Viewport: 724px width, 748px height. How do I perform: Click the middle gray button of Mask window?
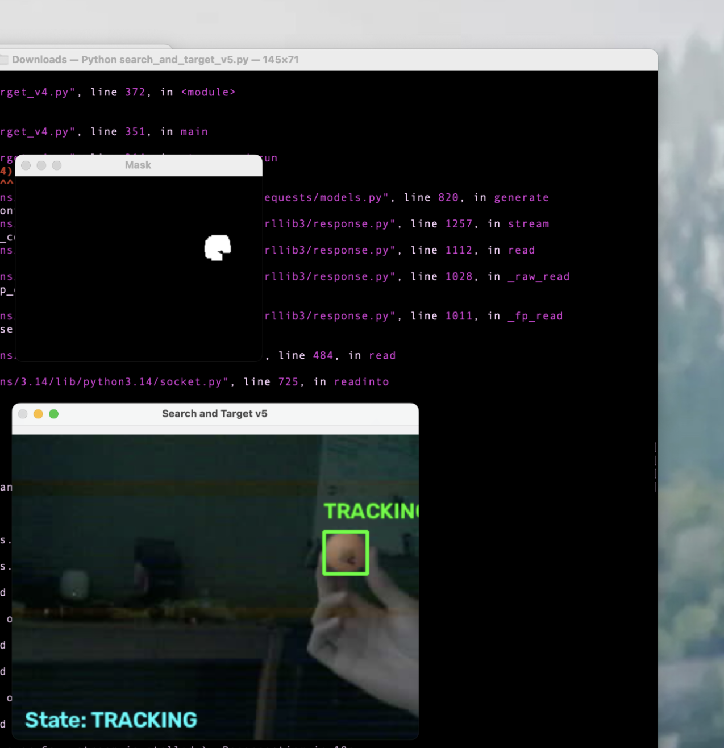[41, 165]
